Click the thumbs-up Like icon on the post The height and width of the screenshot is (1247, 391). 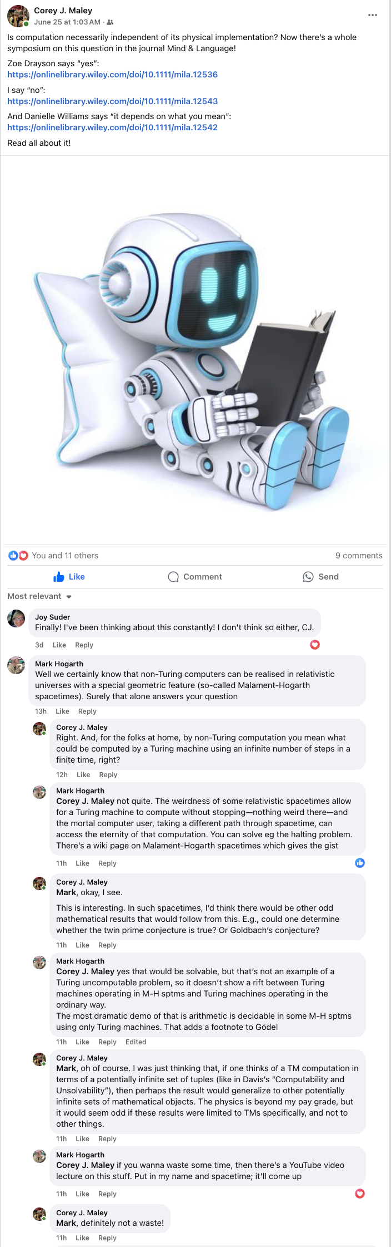click(59, 577)
